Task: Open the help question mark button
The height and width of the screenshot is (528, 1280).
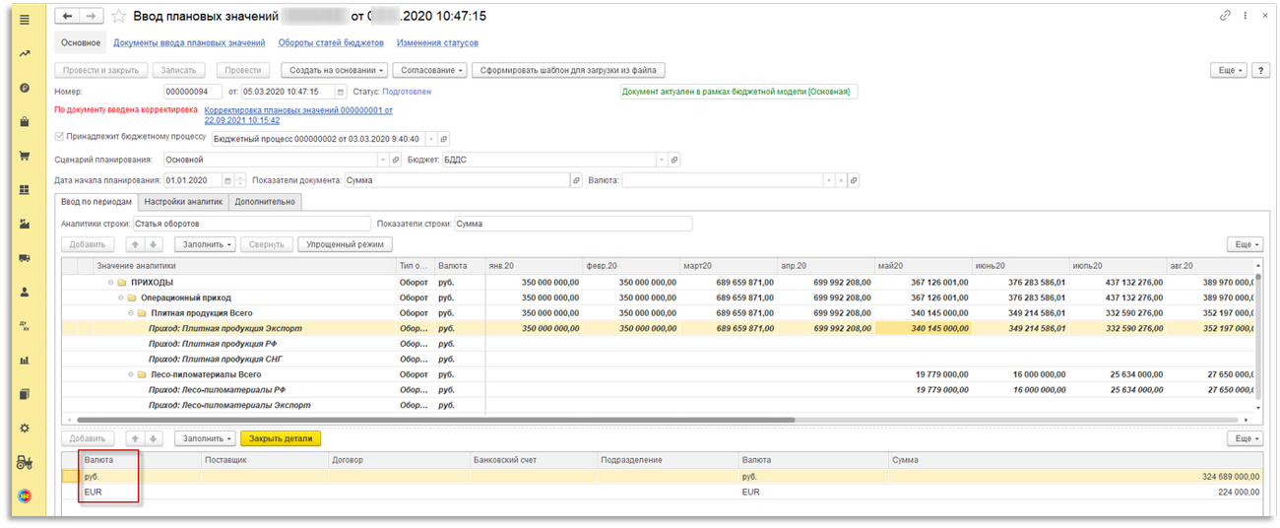Action: (1261, 70)
